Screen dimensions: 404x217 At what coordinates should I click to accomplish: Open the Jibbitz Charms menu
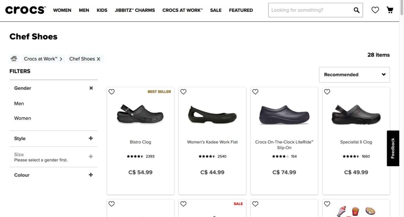(135, 10)
